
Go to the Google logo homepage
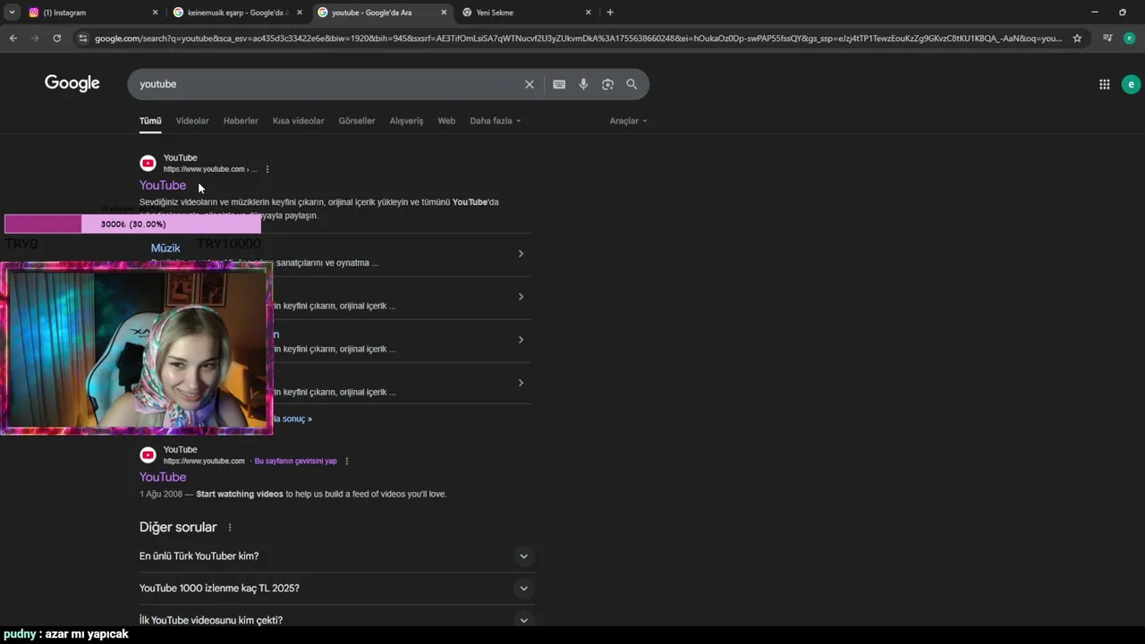pos(72,83)
